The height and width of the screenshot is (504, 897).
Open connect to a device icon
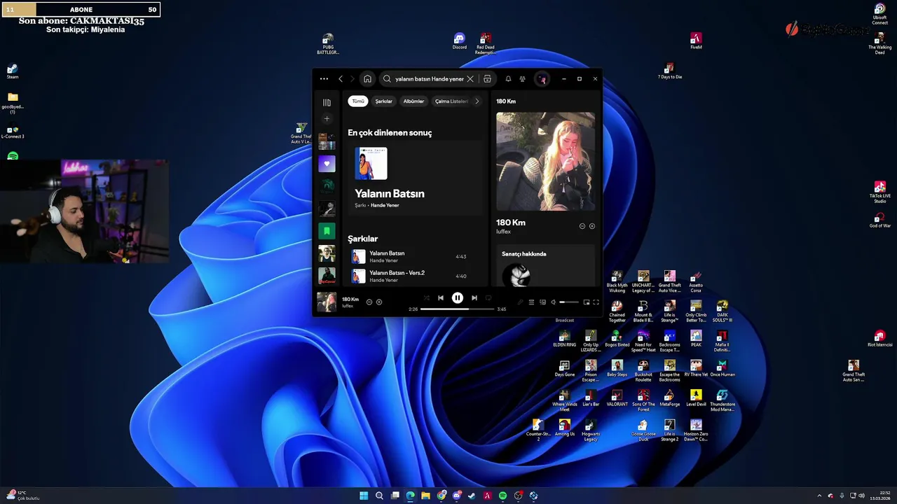[542, 302]
